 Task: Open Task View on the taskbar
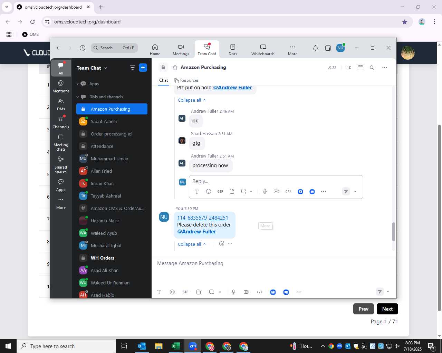point(124,346)
